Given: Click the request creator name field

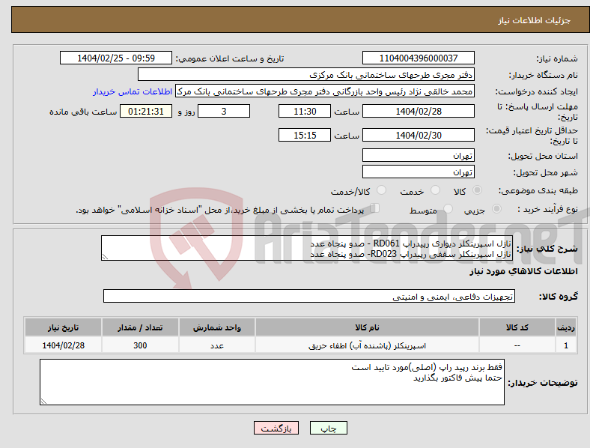Looking at the screenshot, I should [x=325, y=91].
